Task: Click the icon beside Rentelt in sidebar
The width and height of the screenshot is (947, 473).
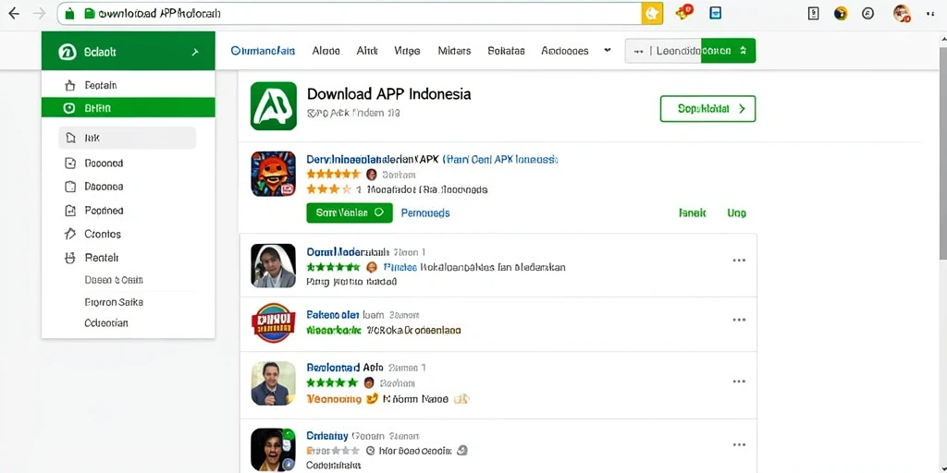Action: 70,258
